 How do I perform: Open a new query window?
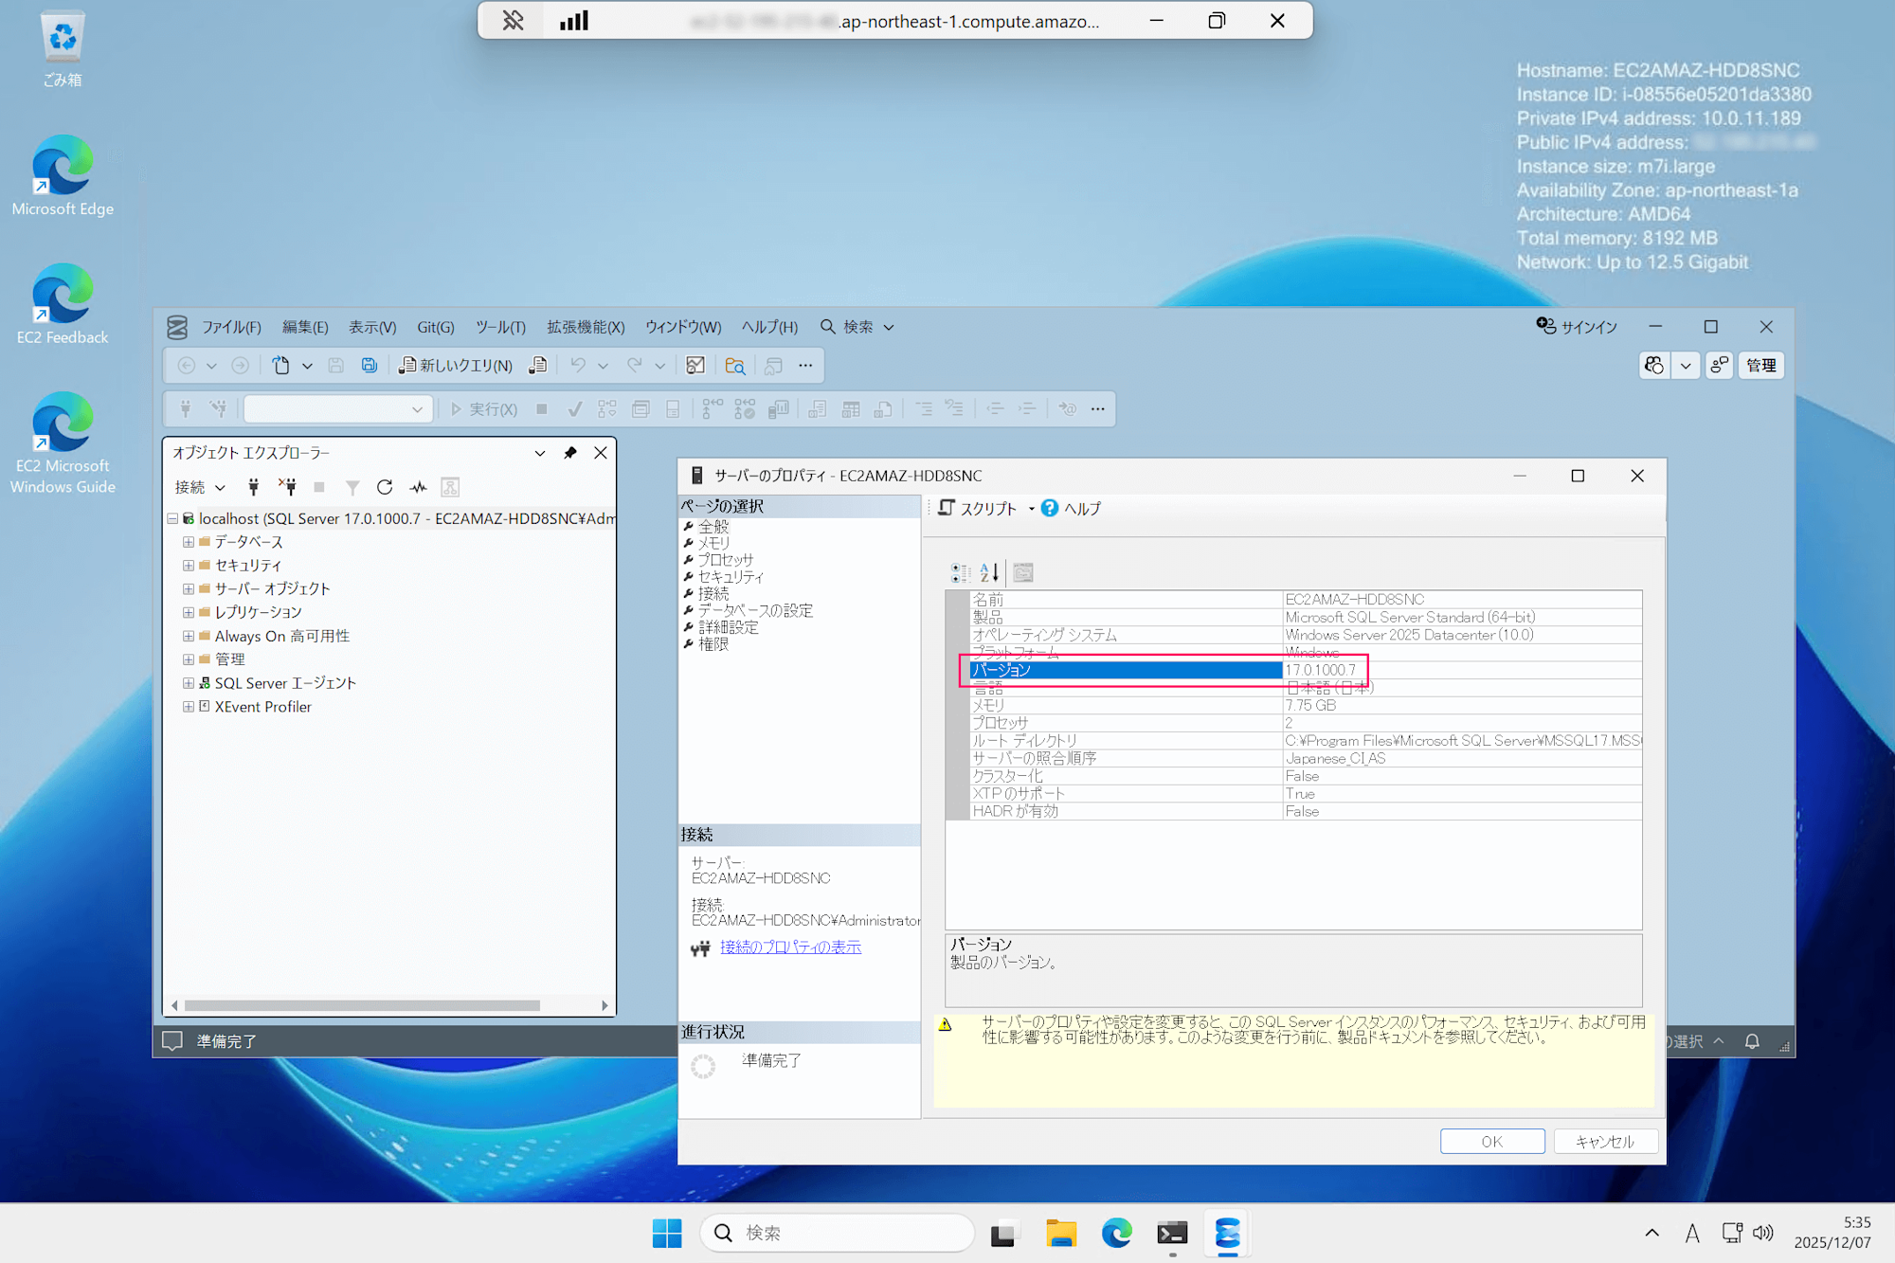458,365
